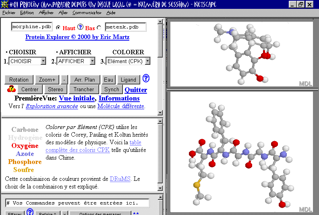Click the Soufre yellow legend label

click(x=24, y=170)
